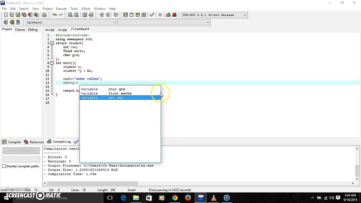Open Microsoft Edge from taskbar
Screen dimensions: 361x203
tap(123, 198)
